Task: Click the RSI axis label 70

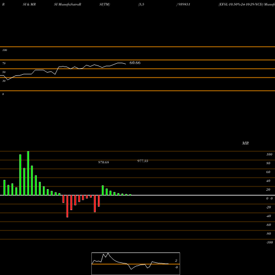Action: point(4,63)
